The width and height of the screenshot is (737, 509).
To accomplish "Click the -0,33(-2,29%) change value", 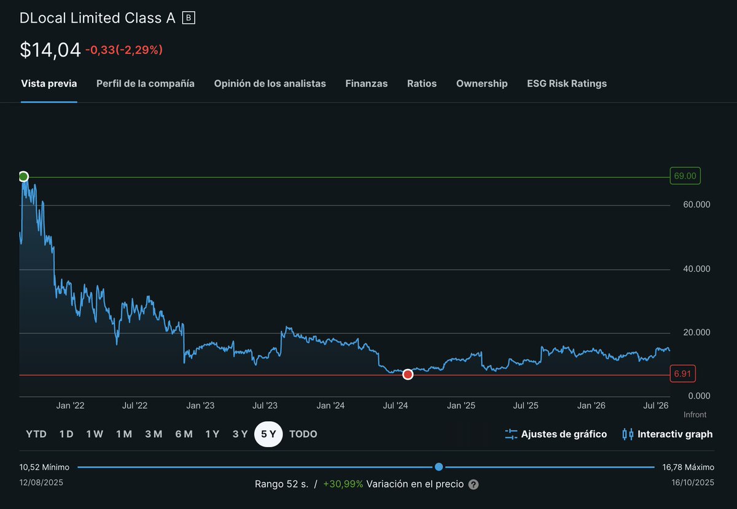I will coord(123,50).
